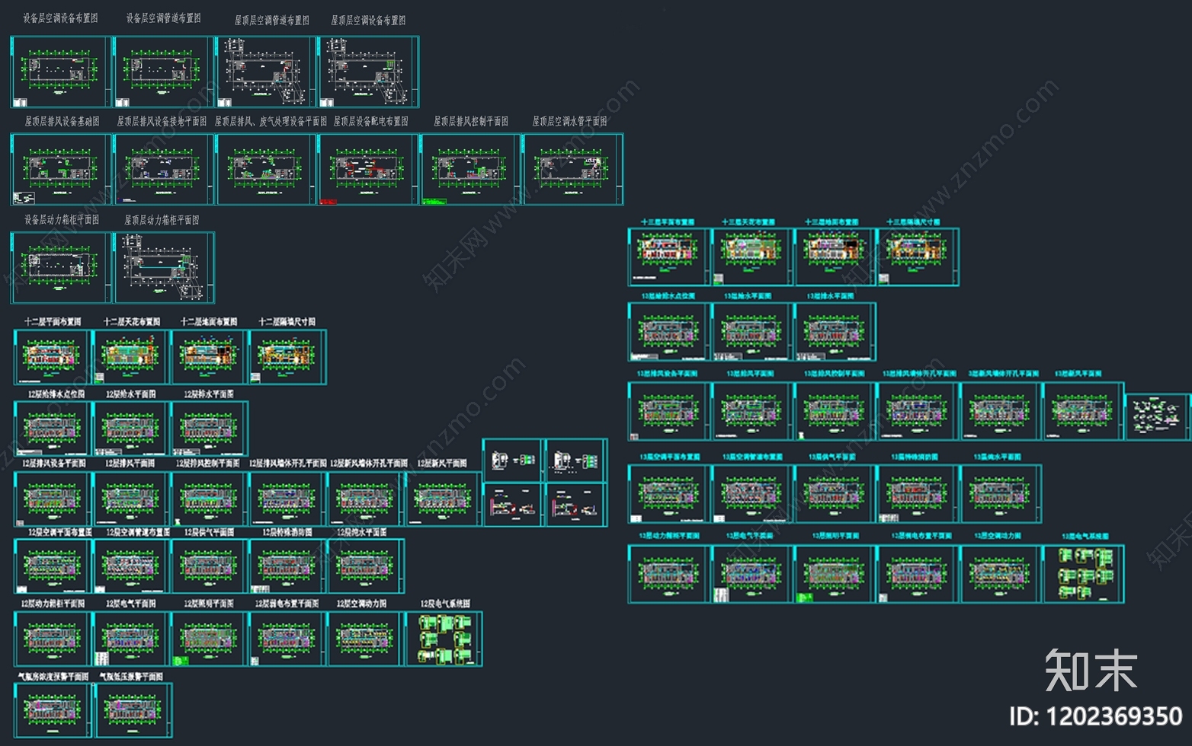This screenshot has width=1192, height=746.
Task: Click the 12层排风控制平面图 title label
Action: (208, 463)
